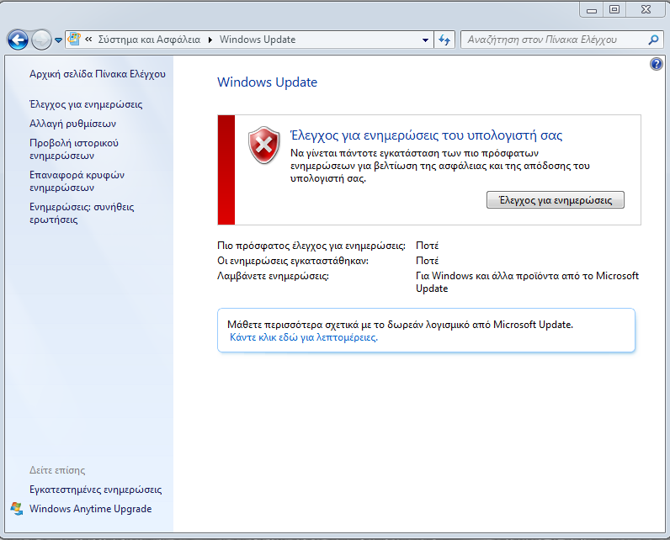
Task: Open Ενημερώσεις: συνήθεις ερωτήσεις link
Action: [82, 213]
